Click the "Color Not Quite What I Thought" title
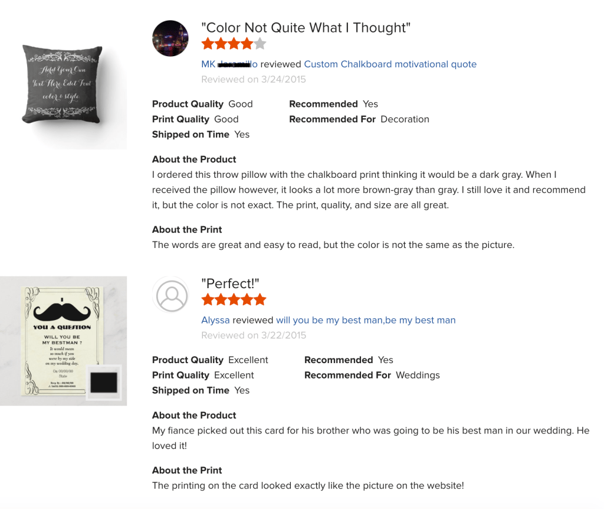This screenshot has height=509, width=604. pos(306,28)
